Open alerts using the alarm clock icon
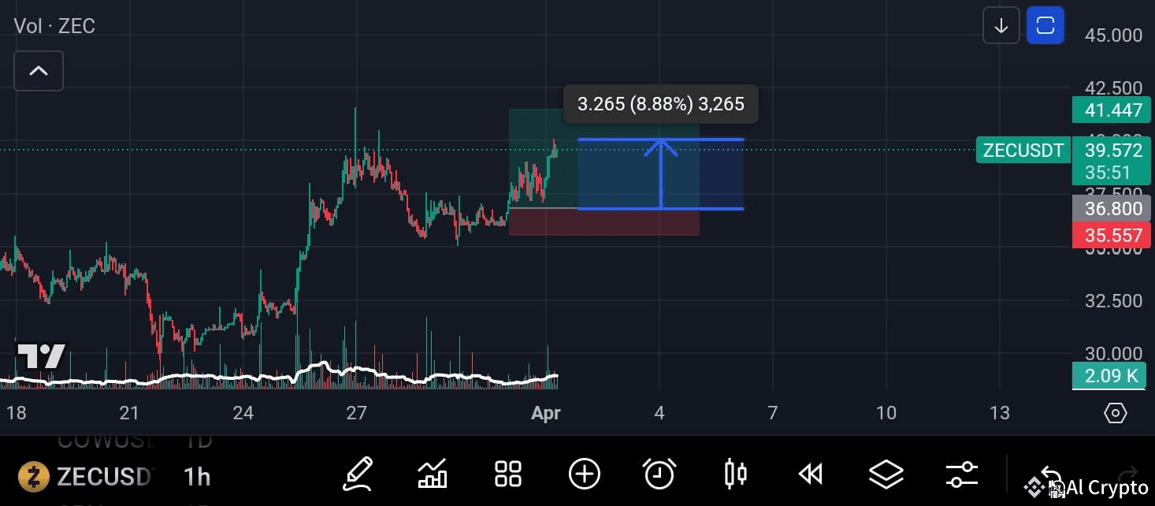This screenshot has height=506, width=1155. click(659, 474)
